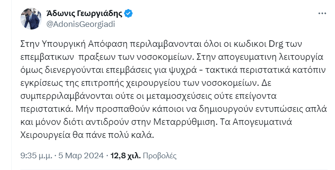The image size is (335, 170).
Task: Click the word Μεταρρύθμιση in tweet
Action: (x=184, y=122)
